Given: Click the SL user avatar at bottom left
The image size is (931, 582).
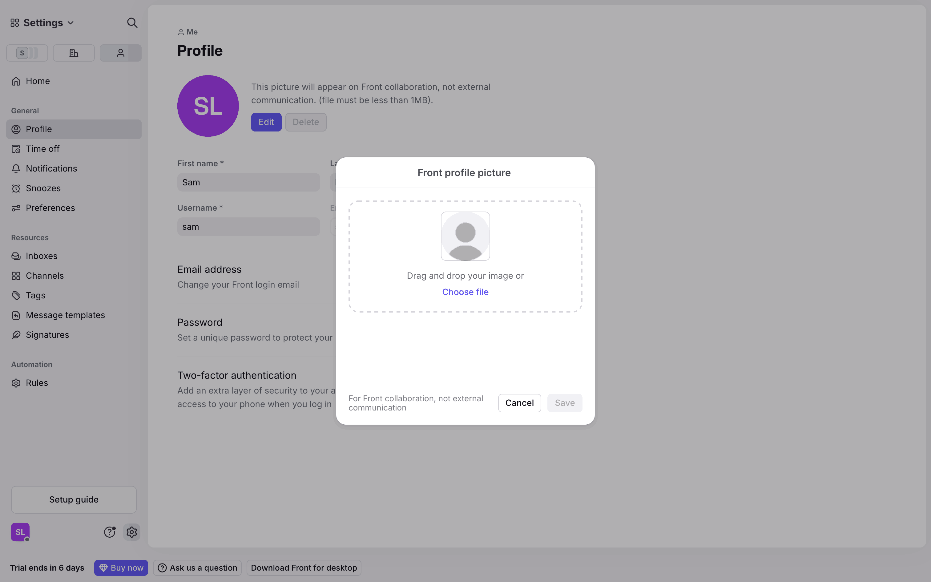Looking at the screenshot, I should click(20, 532).
